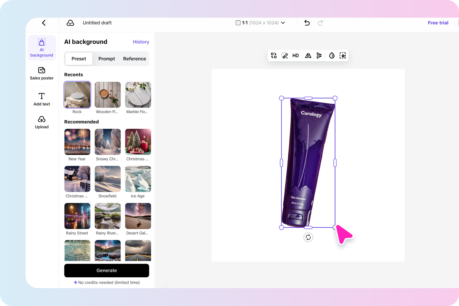Open the AI background panel

tap(42, 48)
